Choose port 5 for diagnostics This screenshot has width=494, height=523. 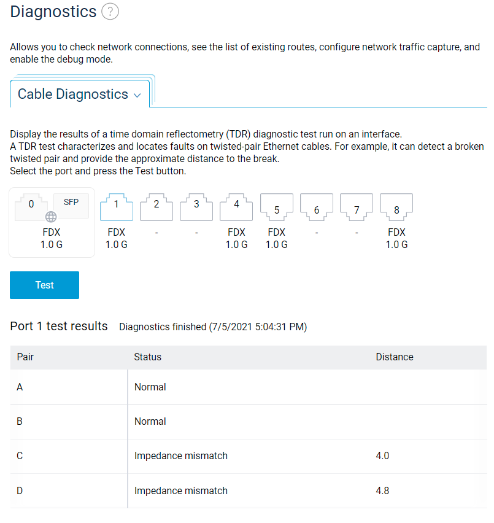point(276,207)
